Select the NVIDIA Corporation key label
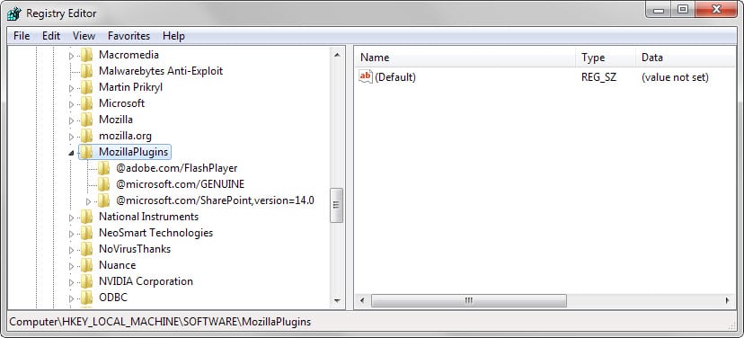The image size is (744, 338). (146, 281)
